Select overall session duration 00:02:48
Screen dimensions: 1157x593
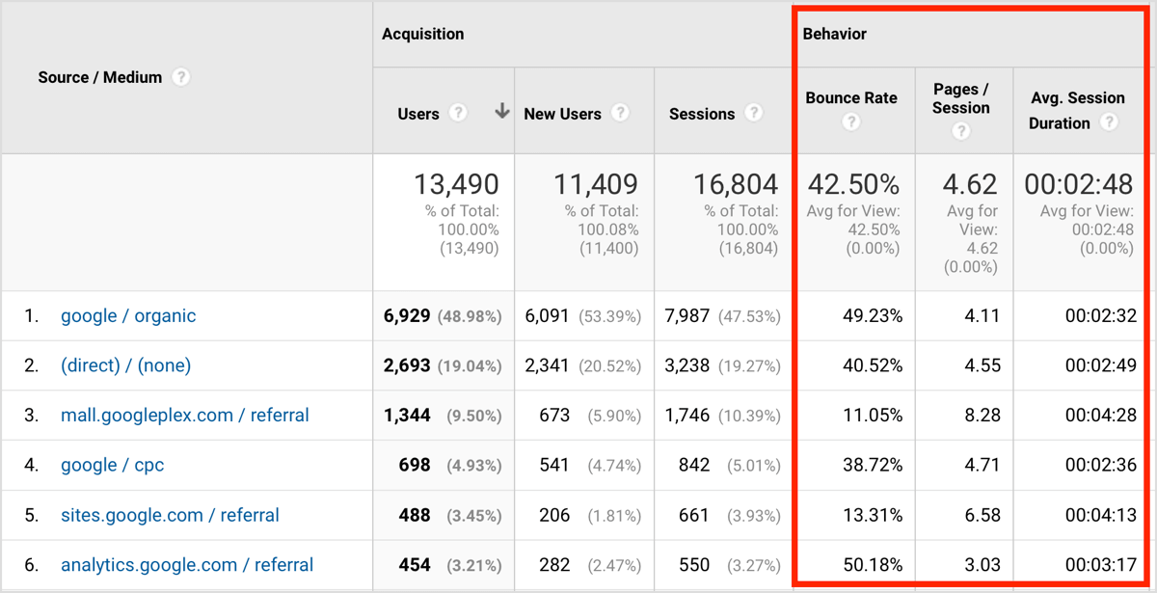tap(1079, 183)
